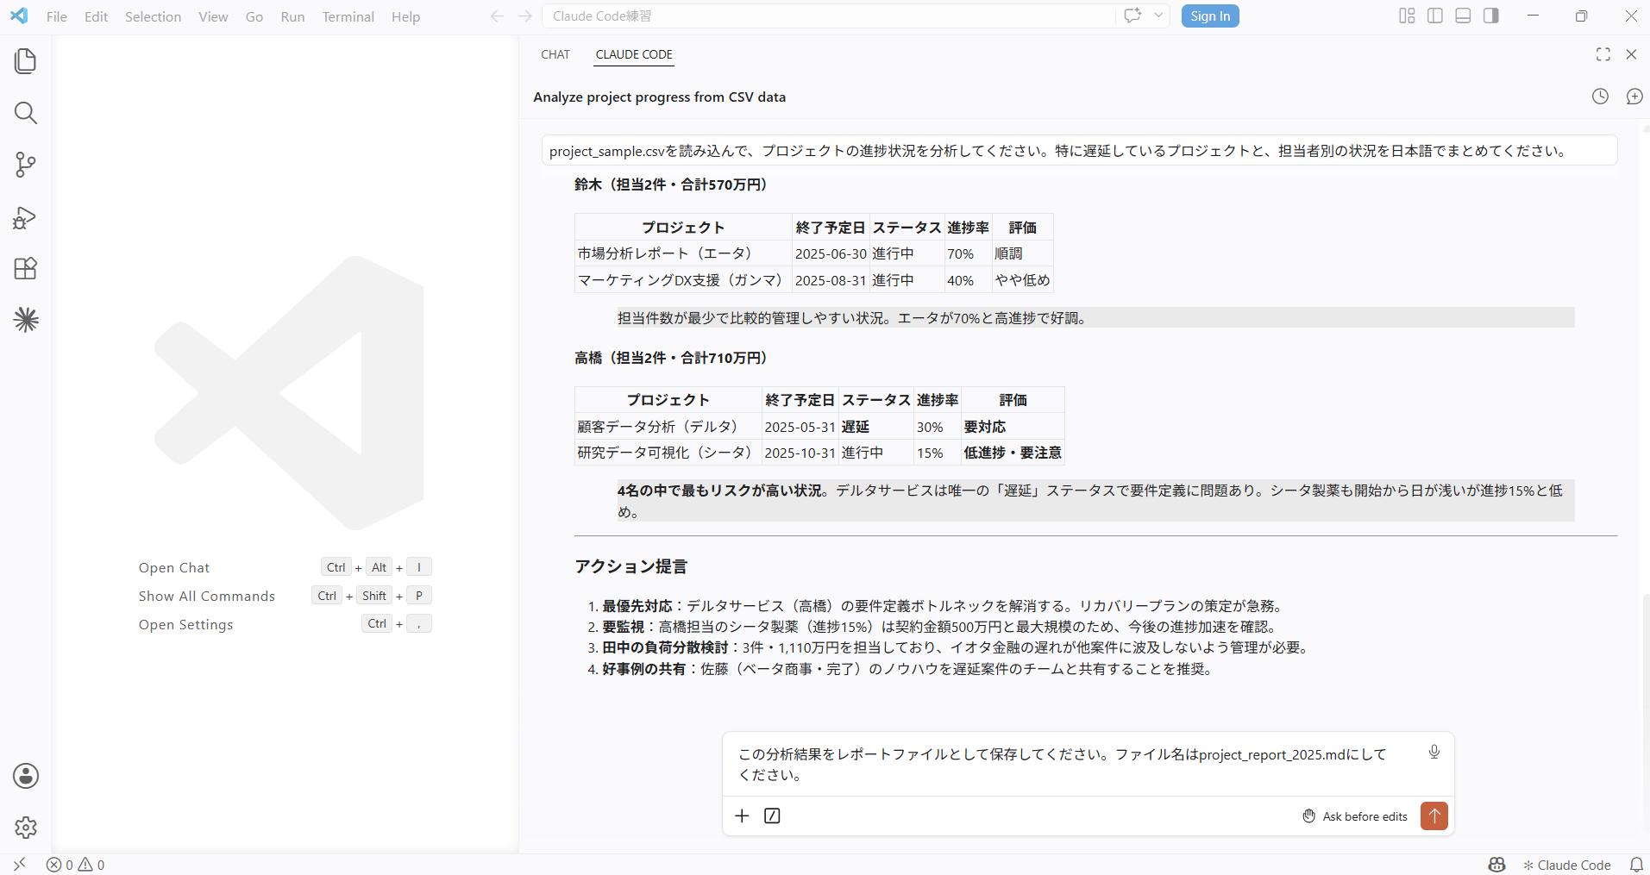Close the Claude Code panel
Image resolution: width=1650 pixels, height=875 pixels.
pyautogui.click(x=1631, y=54)
